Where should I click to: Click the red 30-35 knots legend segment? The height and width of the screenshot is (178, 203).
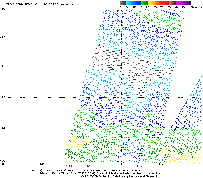pyautogui.click(x=166, y=3)
